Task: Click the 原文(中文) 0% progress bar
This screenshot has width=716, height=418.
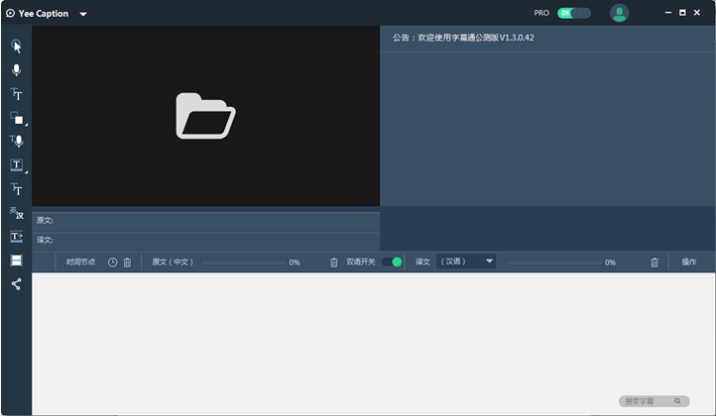Action: click(x=244, y=262)
